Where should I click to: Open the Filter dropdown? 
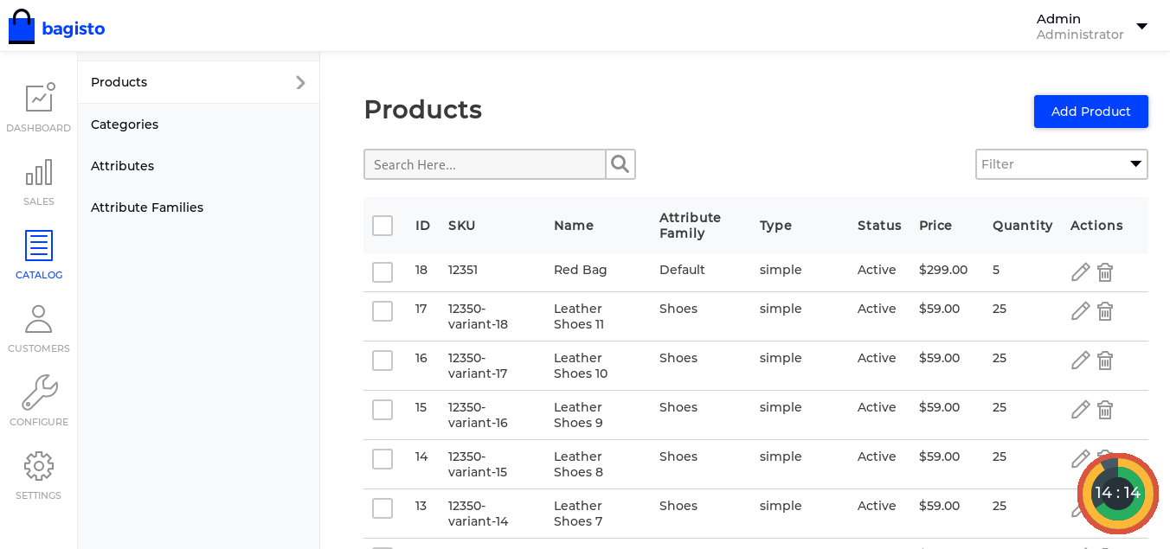click(1062, 164)
